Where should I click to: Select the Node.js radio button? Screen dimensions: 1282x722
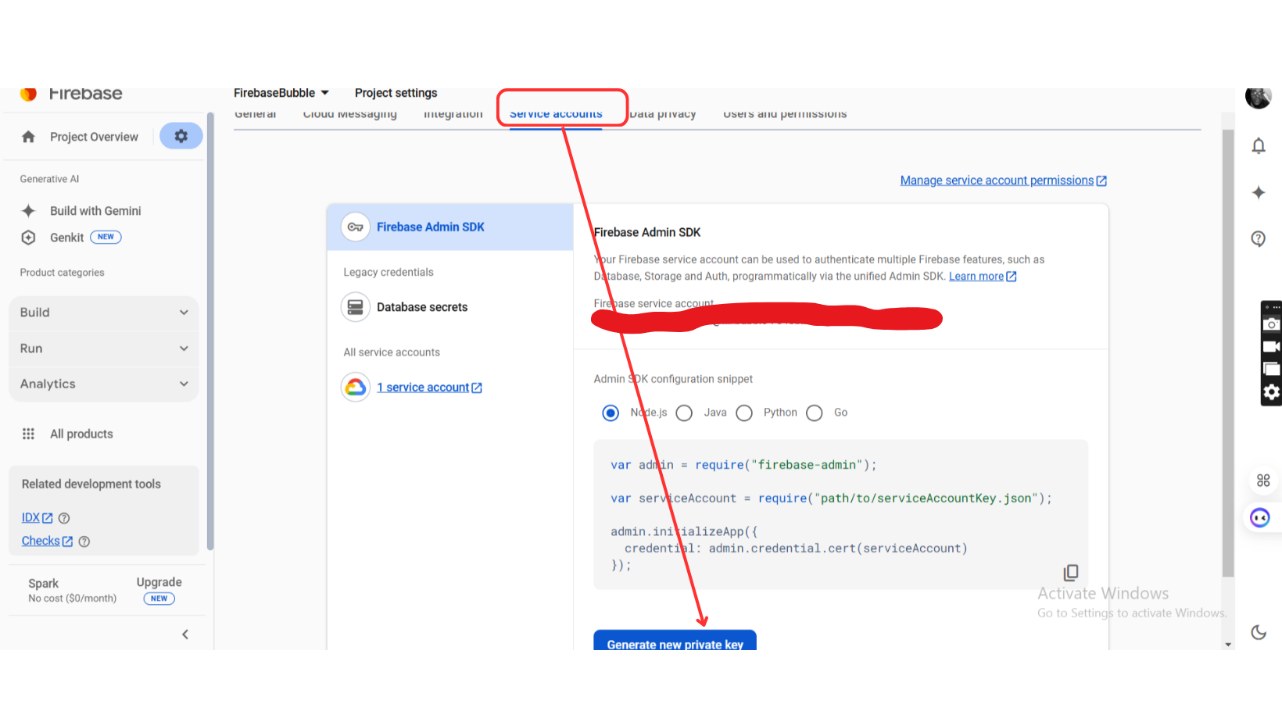point(611,413)
